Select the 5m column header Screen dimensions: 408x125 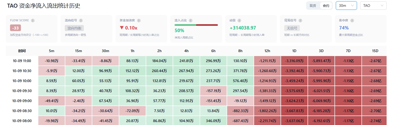coord(52,51)
